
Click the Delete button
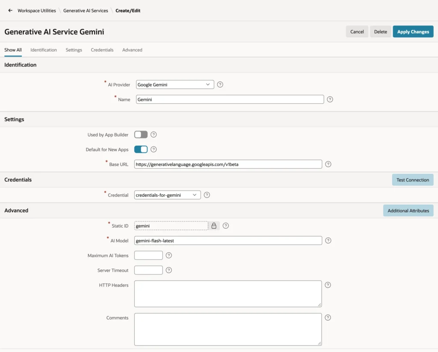coord(380,32)
